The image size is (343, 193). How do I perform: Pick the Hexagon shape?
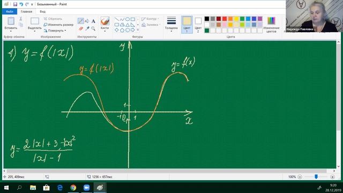[128, 30]
